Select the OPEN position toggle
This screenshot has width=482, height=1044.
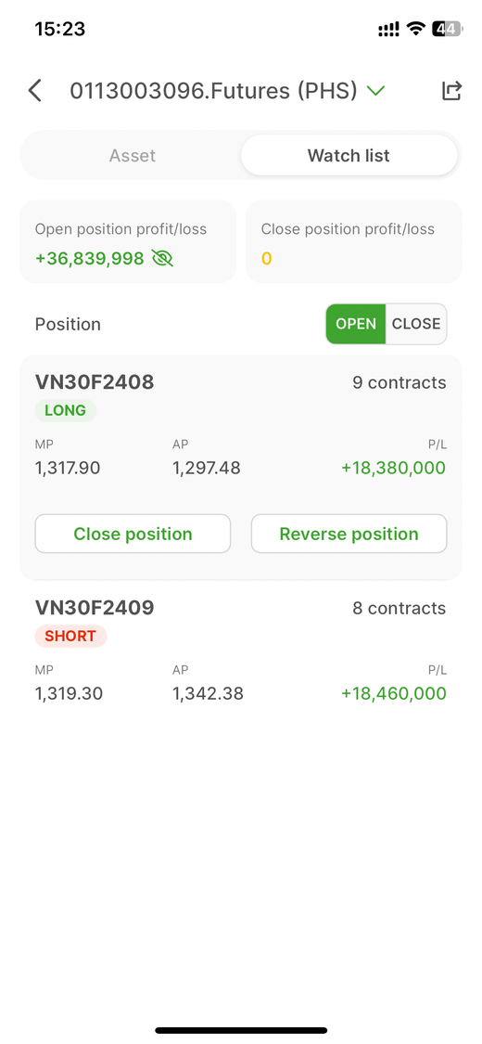point(356,324)
